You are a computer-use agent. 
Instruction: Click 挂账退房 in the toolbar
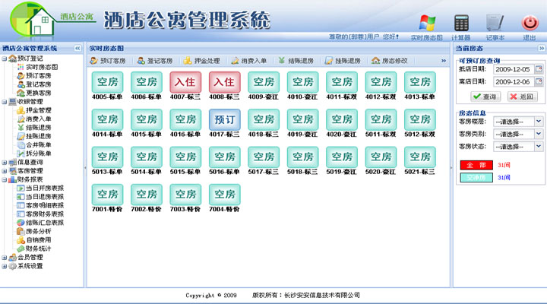[x=343, y=61]
